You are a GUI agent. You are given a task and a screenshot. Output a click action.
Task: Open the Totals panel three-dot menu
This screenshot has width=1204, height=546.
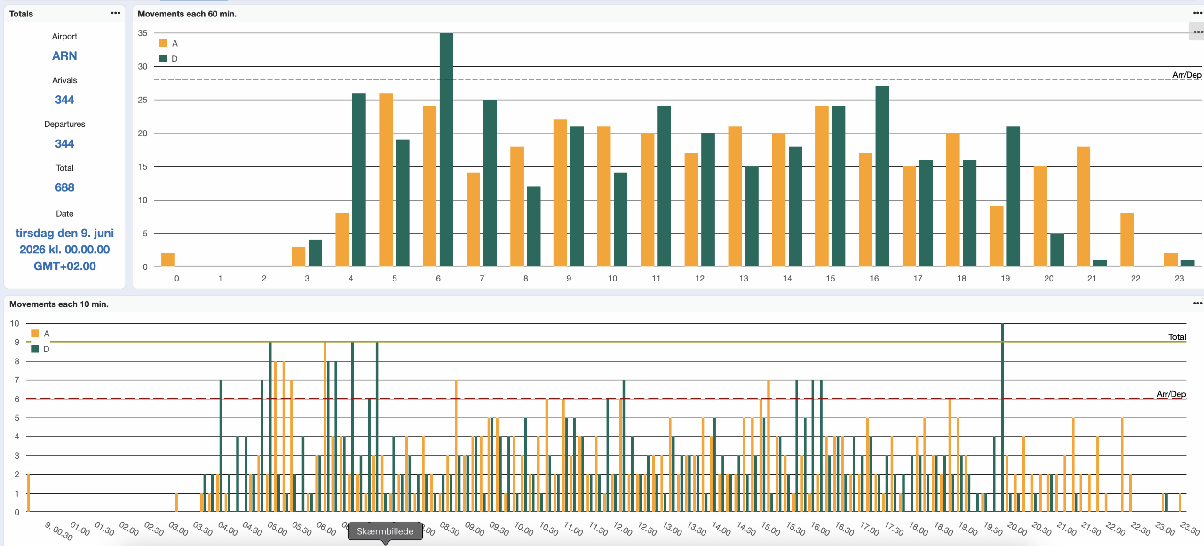click(x=115, y=13)
